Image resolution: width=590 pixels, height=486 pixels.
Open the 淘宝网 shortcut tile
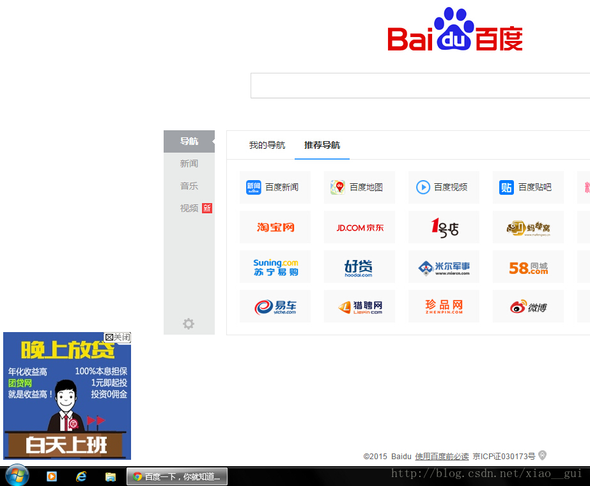click(x=275, y=227)
